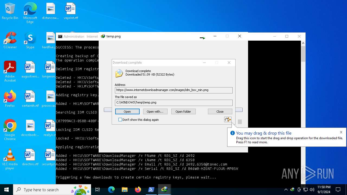
Task: Open the network status tray icon
Action: (306, 190)
